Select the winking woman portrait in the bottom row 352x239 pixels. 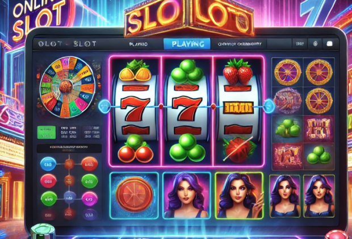tap(285, 196)
